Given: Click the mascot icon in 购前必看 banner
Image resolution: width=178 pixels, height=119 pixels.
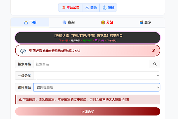Looking at the screenshot, I should point(23,51).
